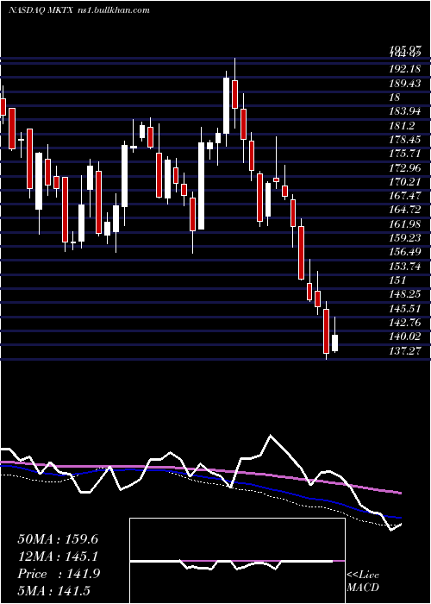
Task: Click the 181.2 price label
Action: 403,126
